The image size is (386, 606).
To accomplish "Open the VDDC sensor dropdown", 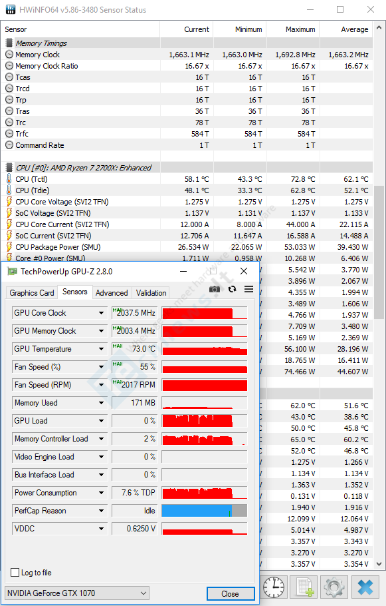I will click(101, 529).
